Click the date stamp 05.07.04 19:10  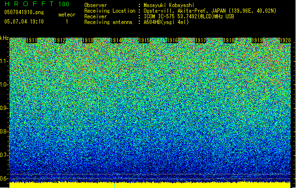[24, 22]
